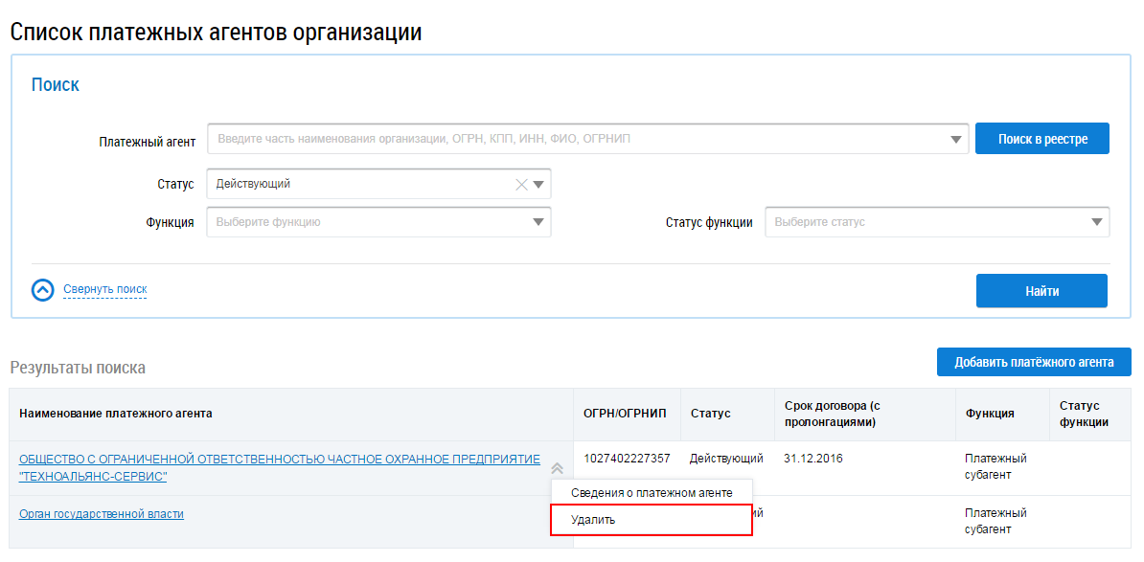Click the Поиск в реестре button
This screenshot has height=562, width=1144.
1042,139
